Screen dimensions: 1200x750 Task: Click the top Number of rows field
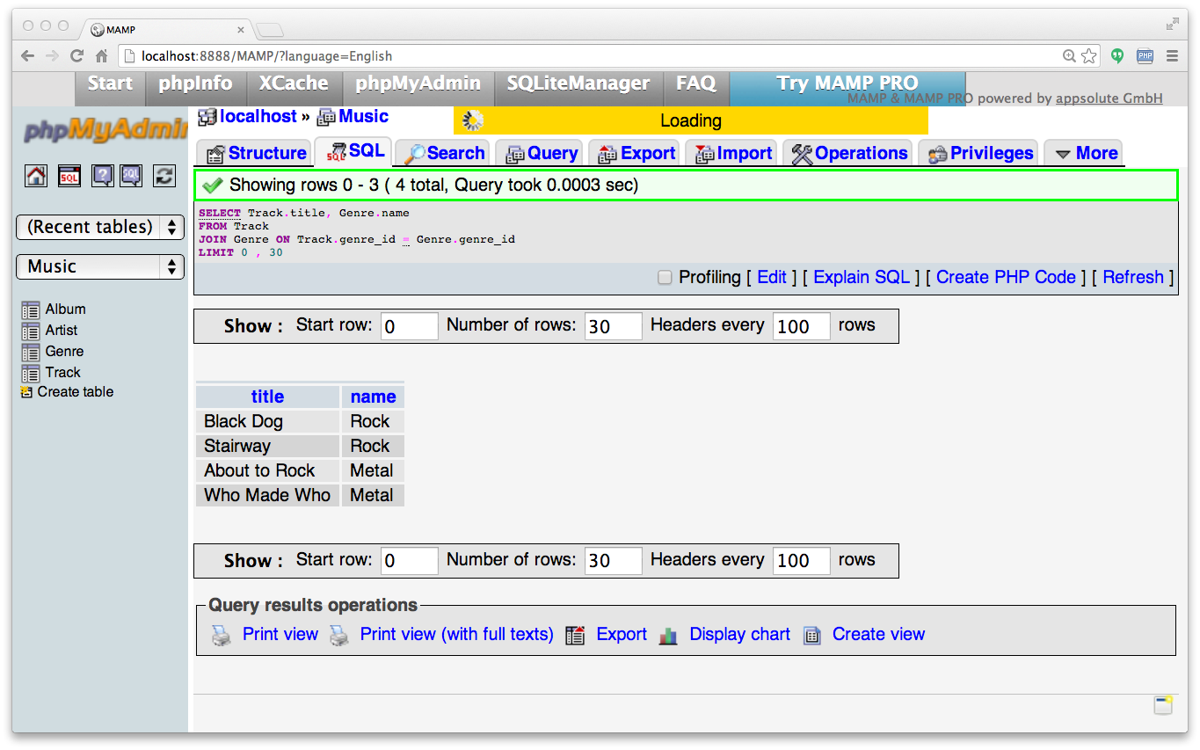click(614, 326)
